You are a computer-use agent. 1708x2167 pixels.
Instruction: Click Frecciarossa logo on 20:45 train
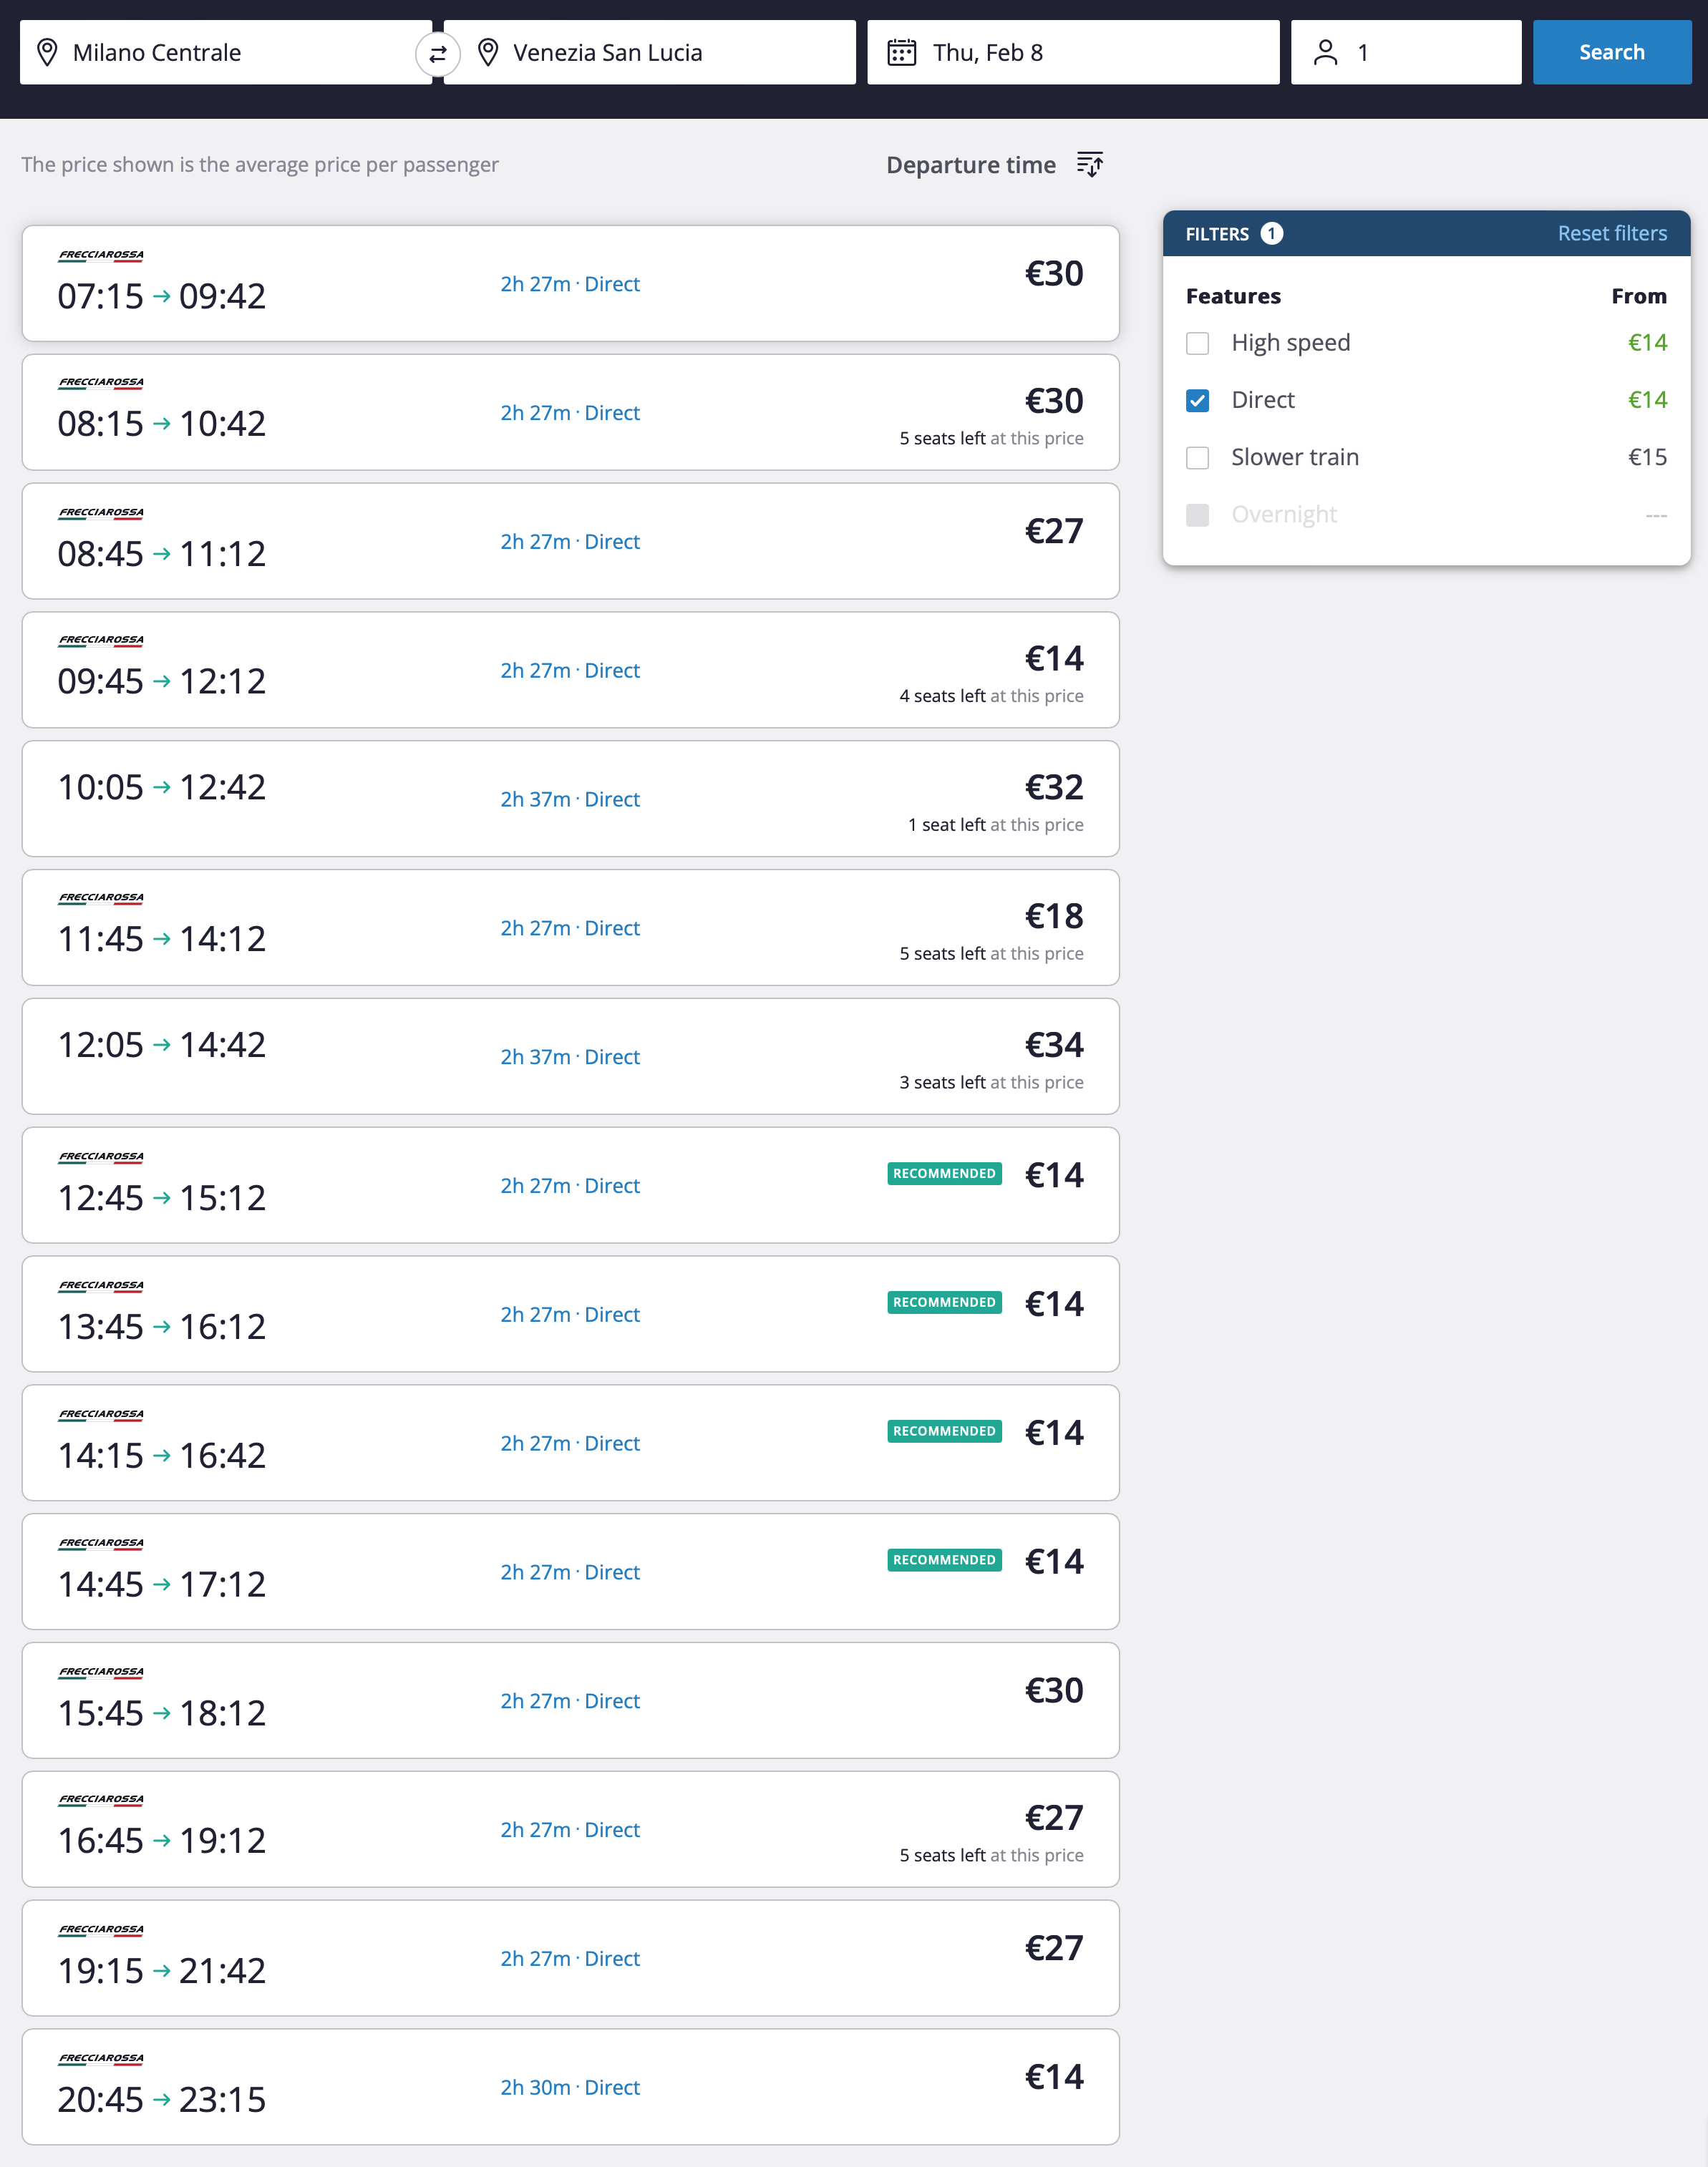[x=101, y=2058]
